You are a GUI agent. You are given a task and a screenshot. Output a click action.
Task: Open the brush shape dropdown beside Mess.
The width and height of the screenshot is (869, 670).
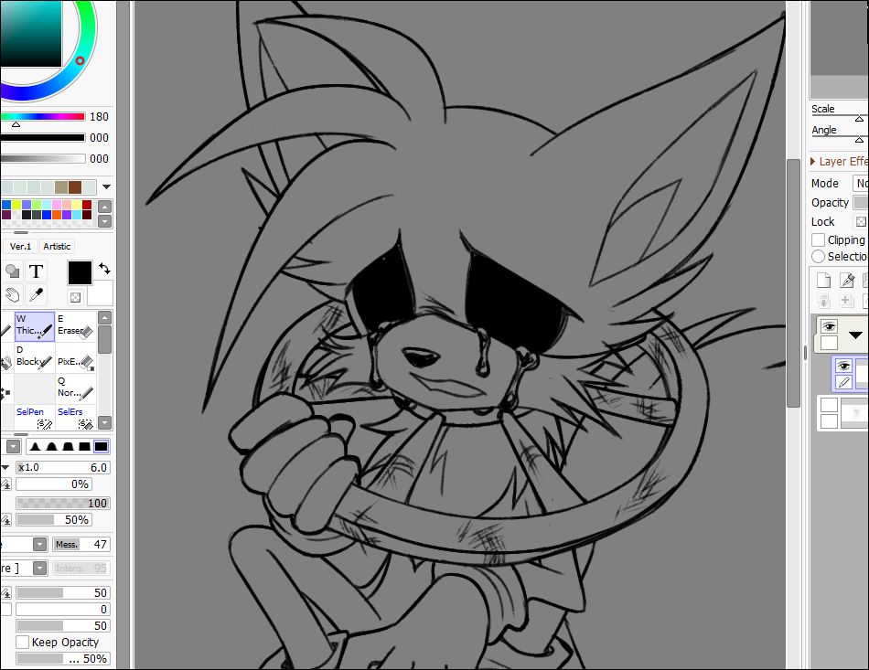[x=40, y=544]
